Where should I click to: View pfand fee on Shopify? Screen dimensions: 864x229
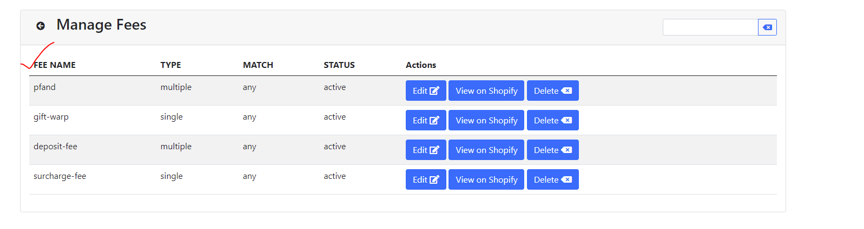pos(486,91)
